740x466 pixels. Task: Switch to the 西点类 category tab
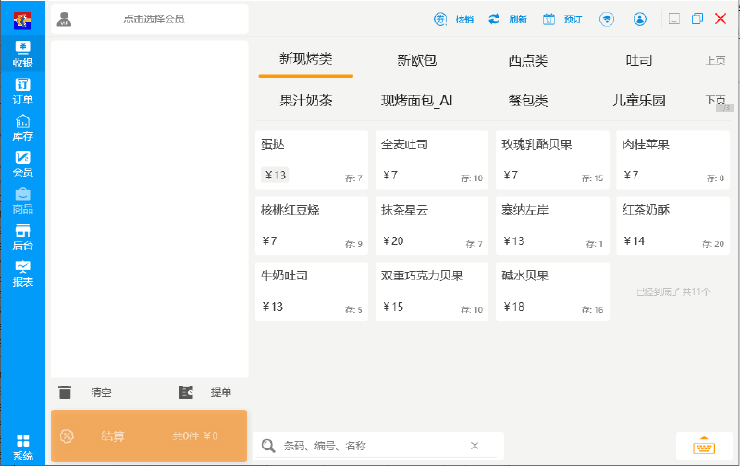[528, 60]
